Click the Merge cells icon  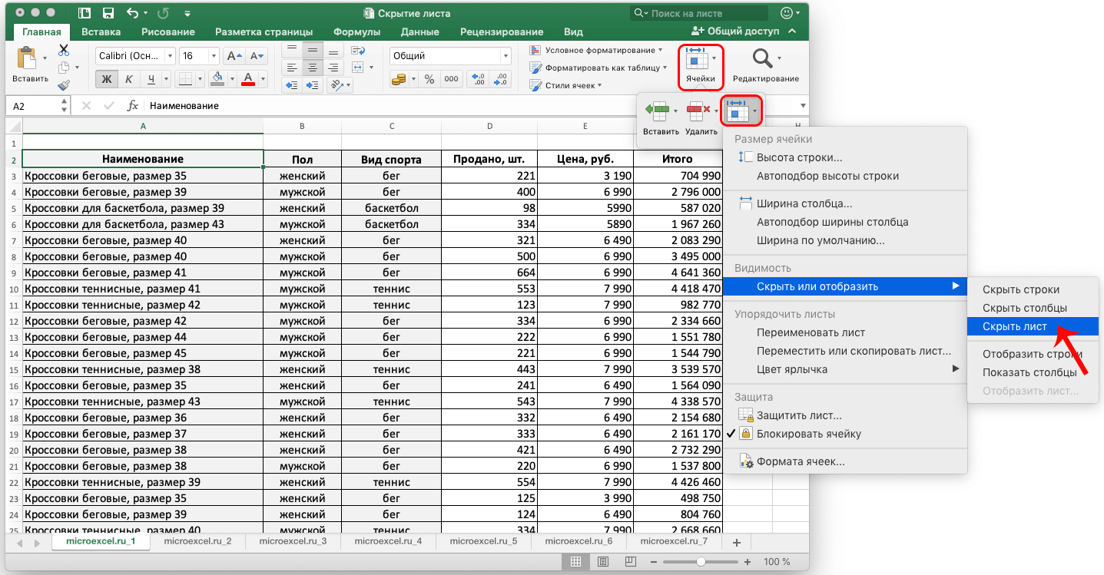coord(358,67)
